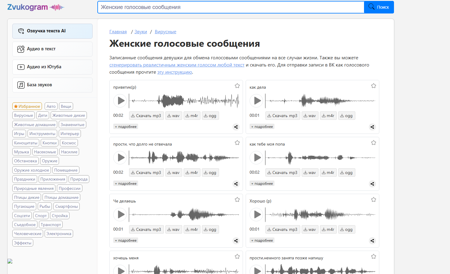Share the 'прости, что долго не отвечала' clip
450x274 pixels.
click(236, 184)
